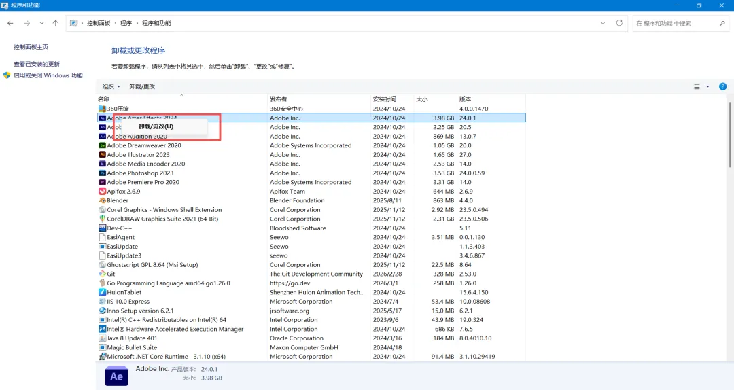Click the Go Programming Language gopher icon
The image size is (734, 390).
click(x=102, y=283)
